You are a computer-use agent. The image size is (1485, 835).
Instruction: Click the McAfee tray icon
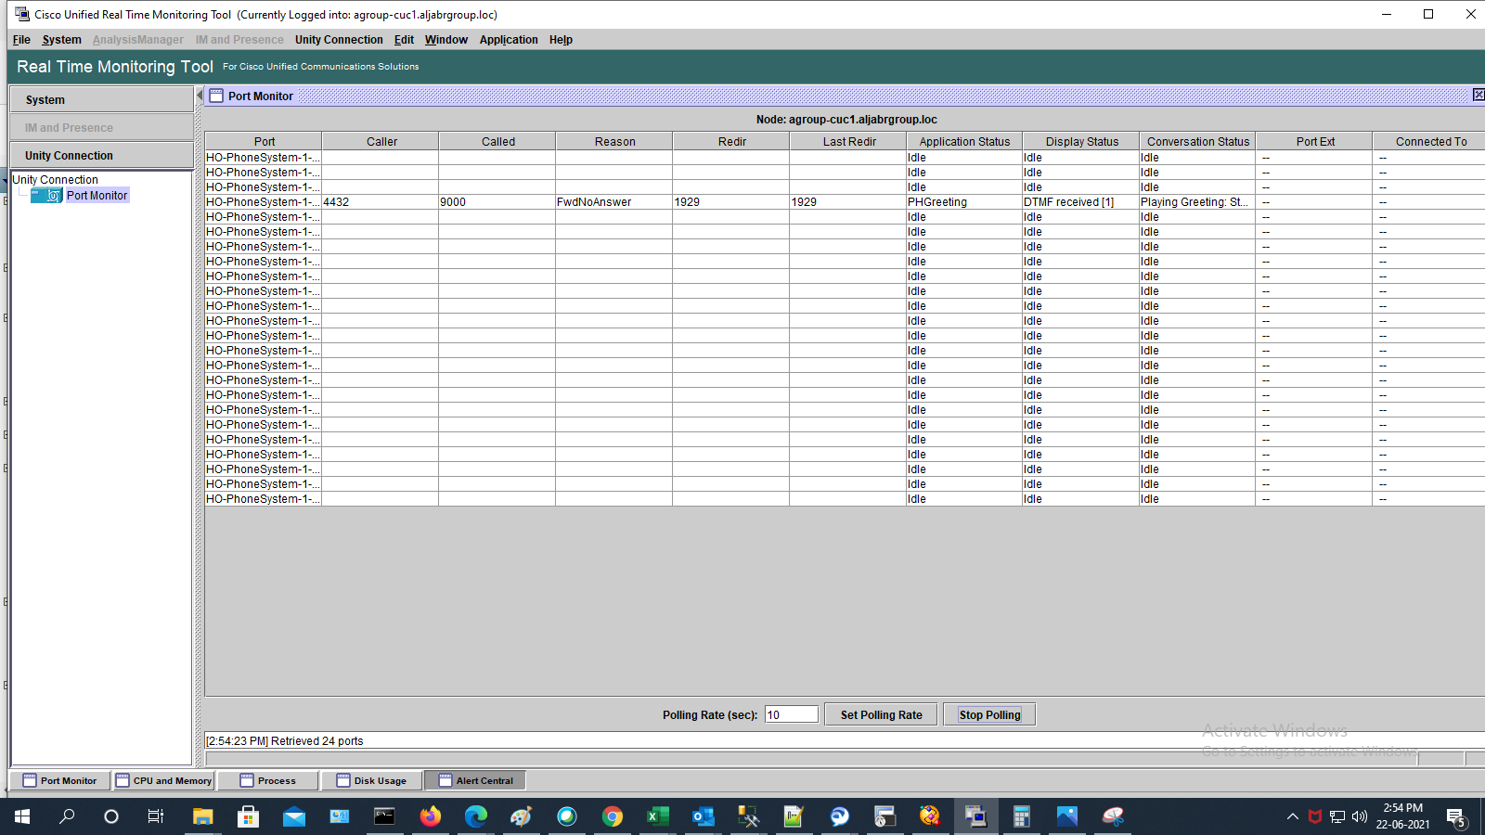tap(1314, 816)
